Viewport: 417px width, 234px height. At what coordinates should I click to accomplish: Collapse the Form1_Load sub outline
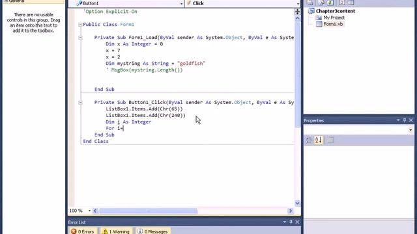80,38
